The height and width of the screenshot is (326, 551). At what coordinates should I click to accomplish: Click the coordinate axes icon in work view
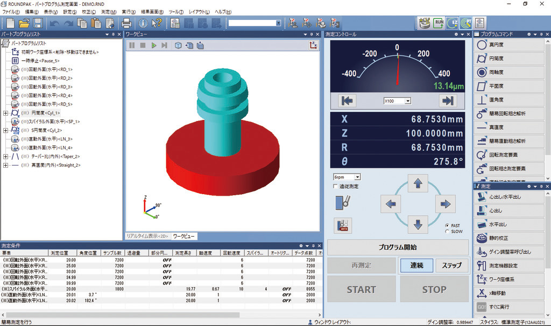(314, 45)
